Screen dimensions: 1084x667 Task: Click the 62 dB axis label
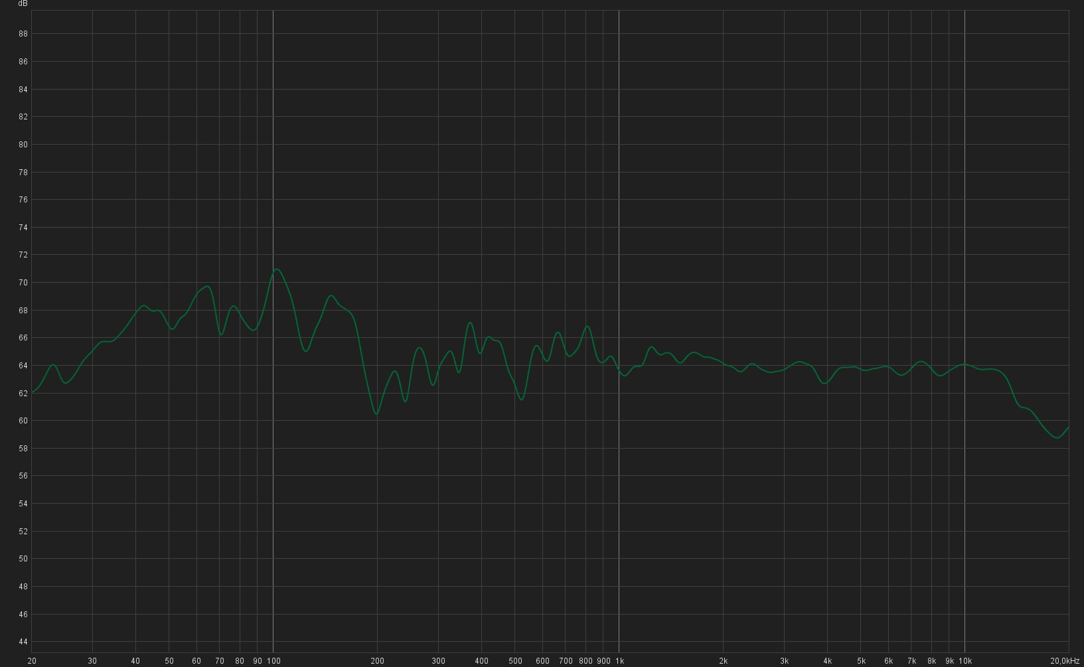coord(23,394)
